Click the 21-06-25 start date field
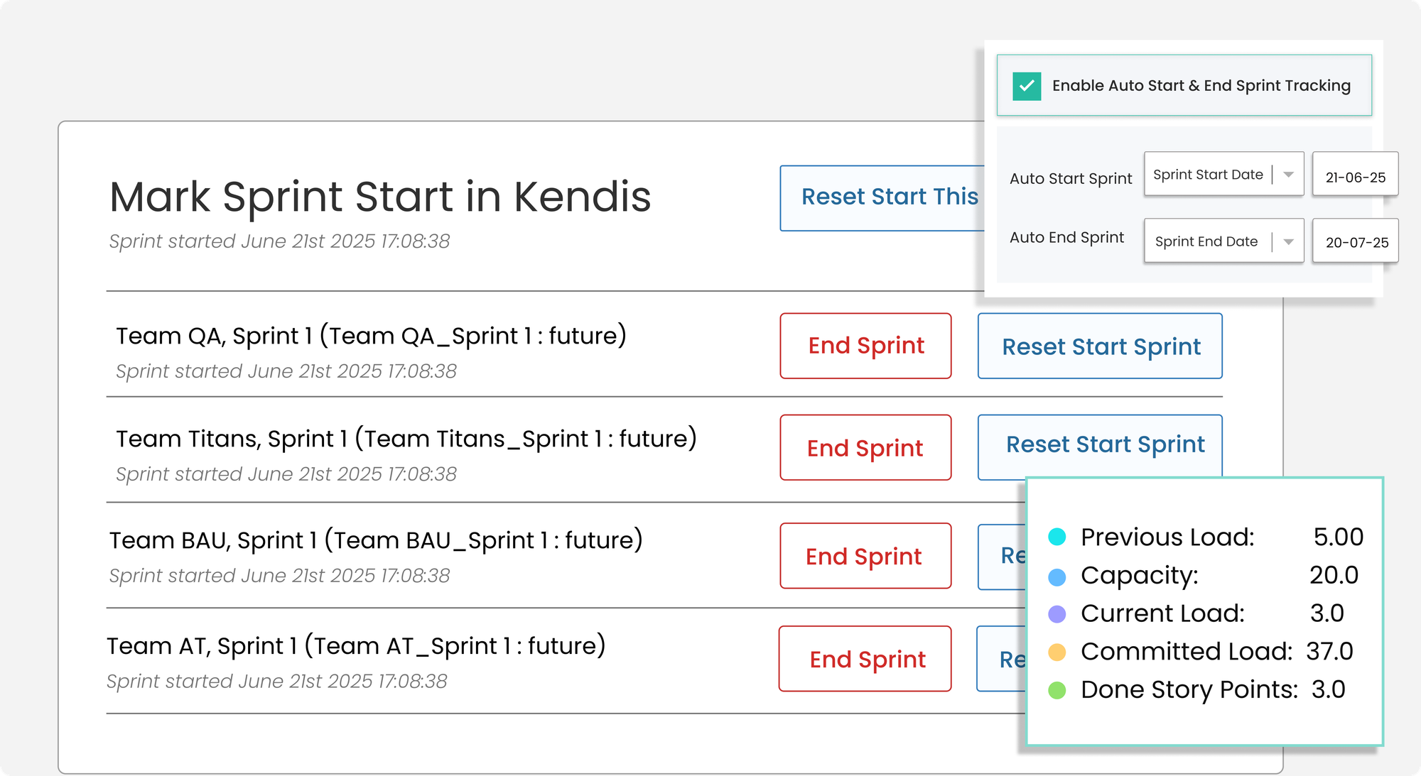1421x776 pixels. 1355,177
